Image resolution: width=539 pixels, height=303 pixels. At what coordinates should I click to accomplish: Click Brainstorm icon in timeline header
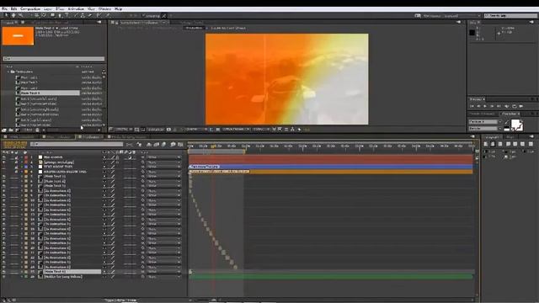pyautogui.click(x=173, y=145)
